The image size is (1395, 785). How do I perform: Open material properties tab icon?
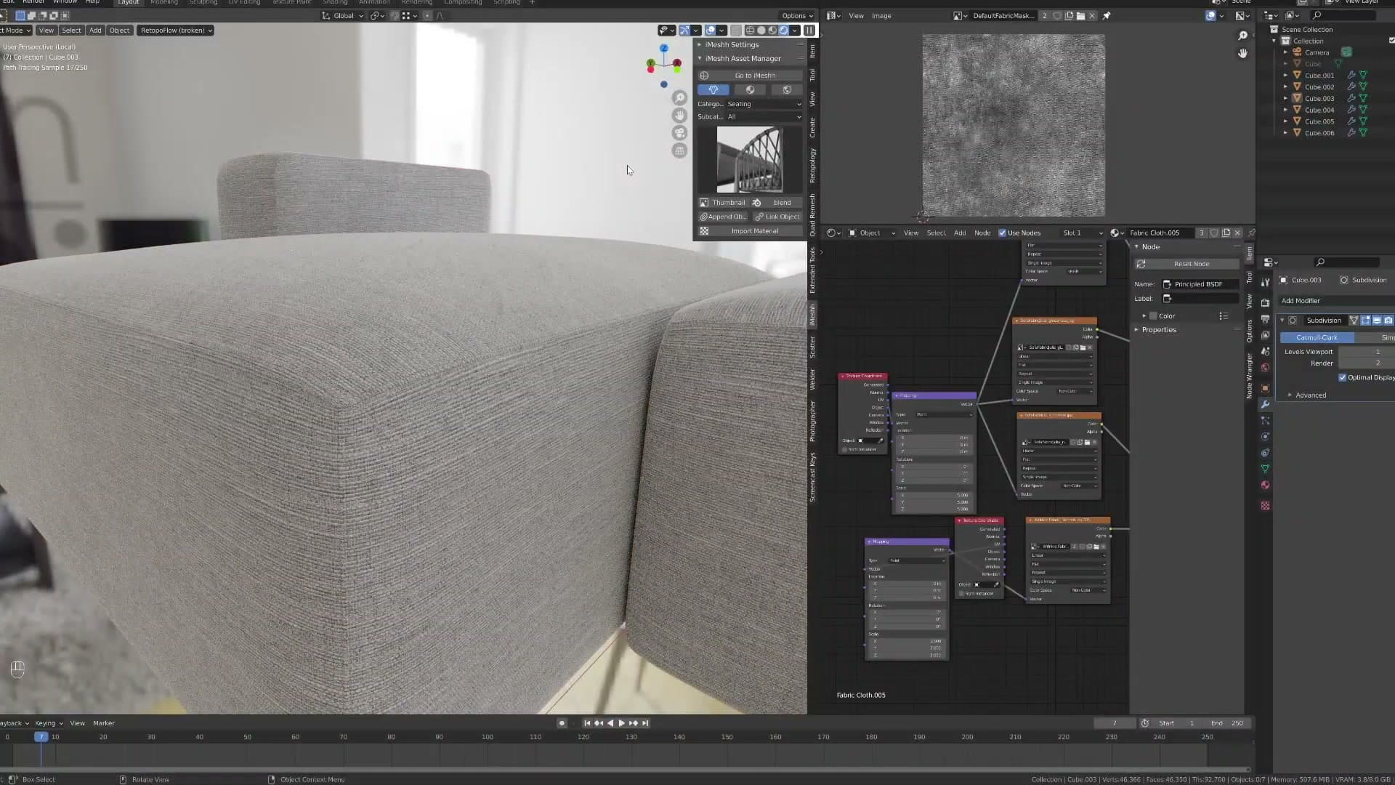coord(1265,485)
